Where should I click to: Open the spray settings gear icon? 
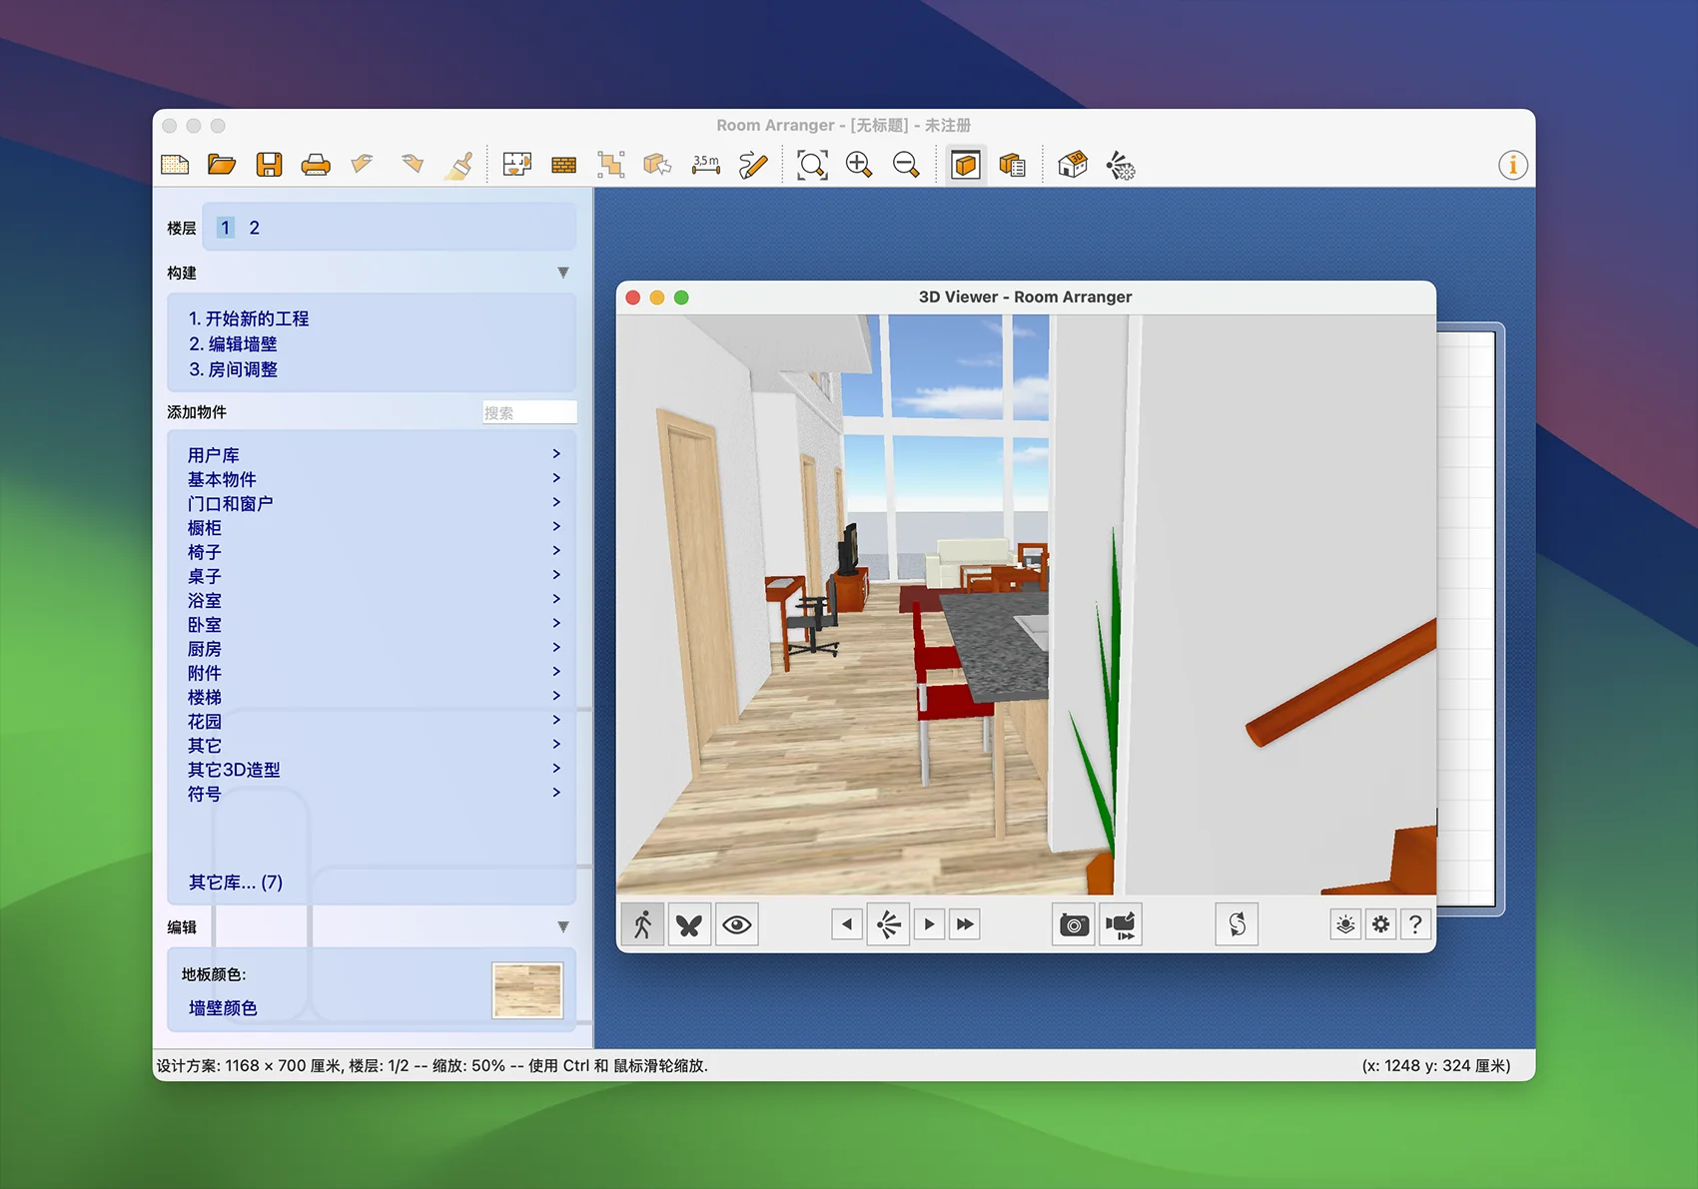[1120, 165]
